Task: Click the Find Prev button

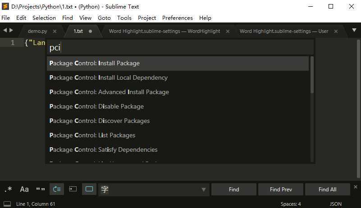Action: coord(281,190)
